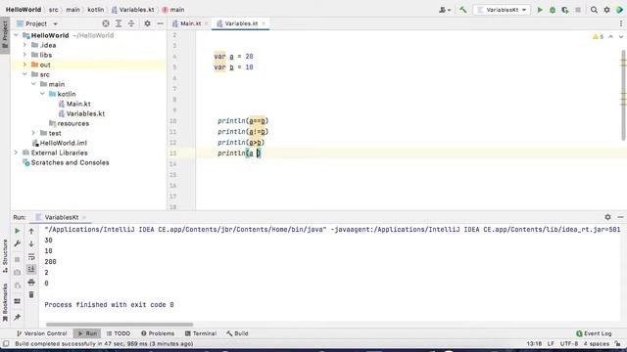Screen dimensions: 627x352
Task: Open the Project view selector dropdown
Action: tap(37, 23)
